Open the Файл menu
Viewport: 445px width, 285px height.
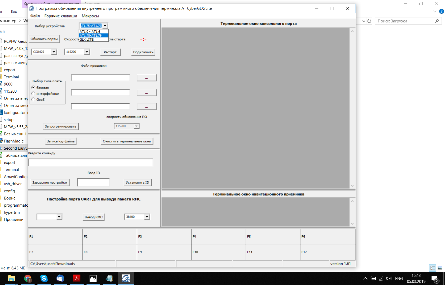(35, 16)
